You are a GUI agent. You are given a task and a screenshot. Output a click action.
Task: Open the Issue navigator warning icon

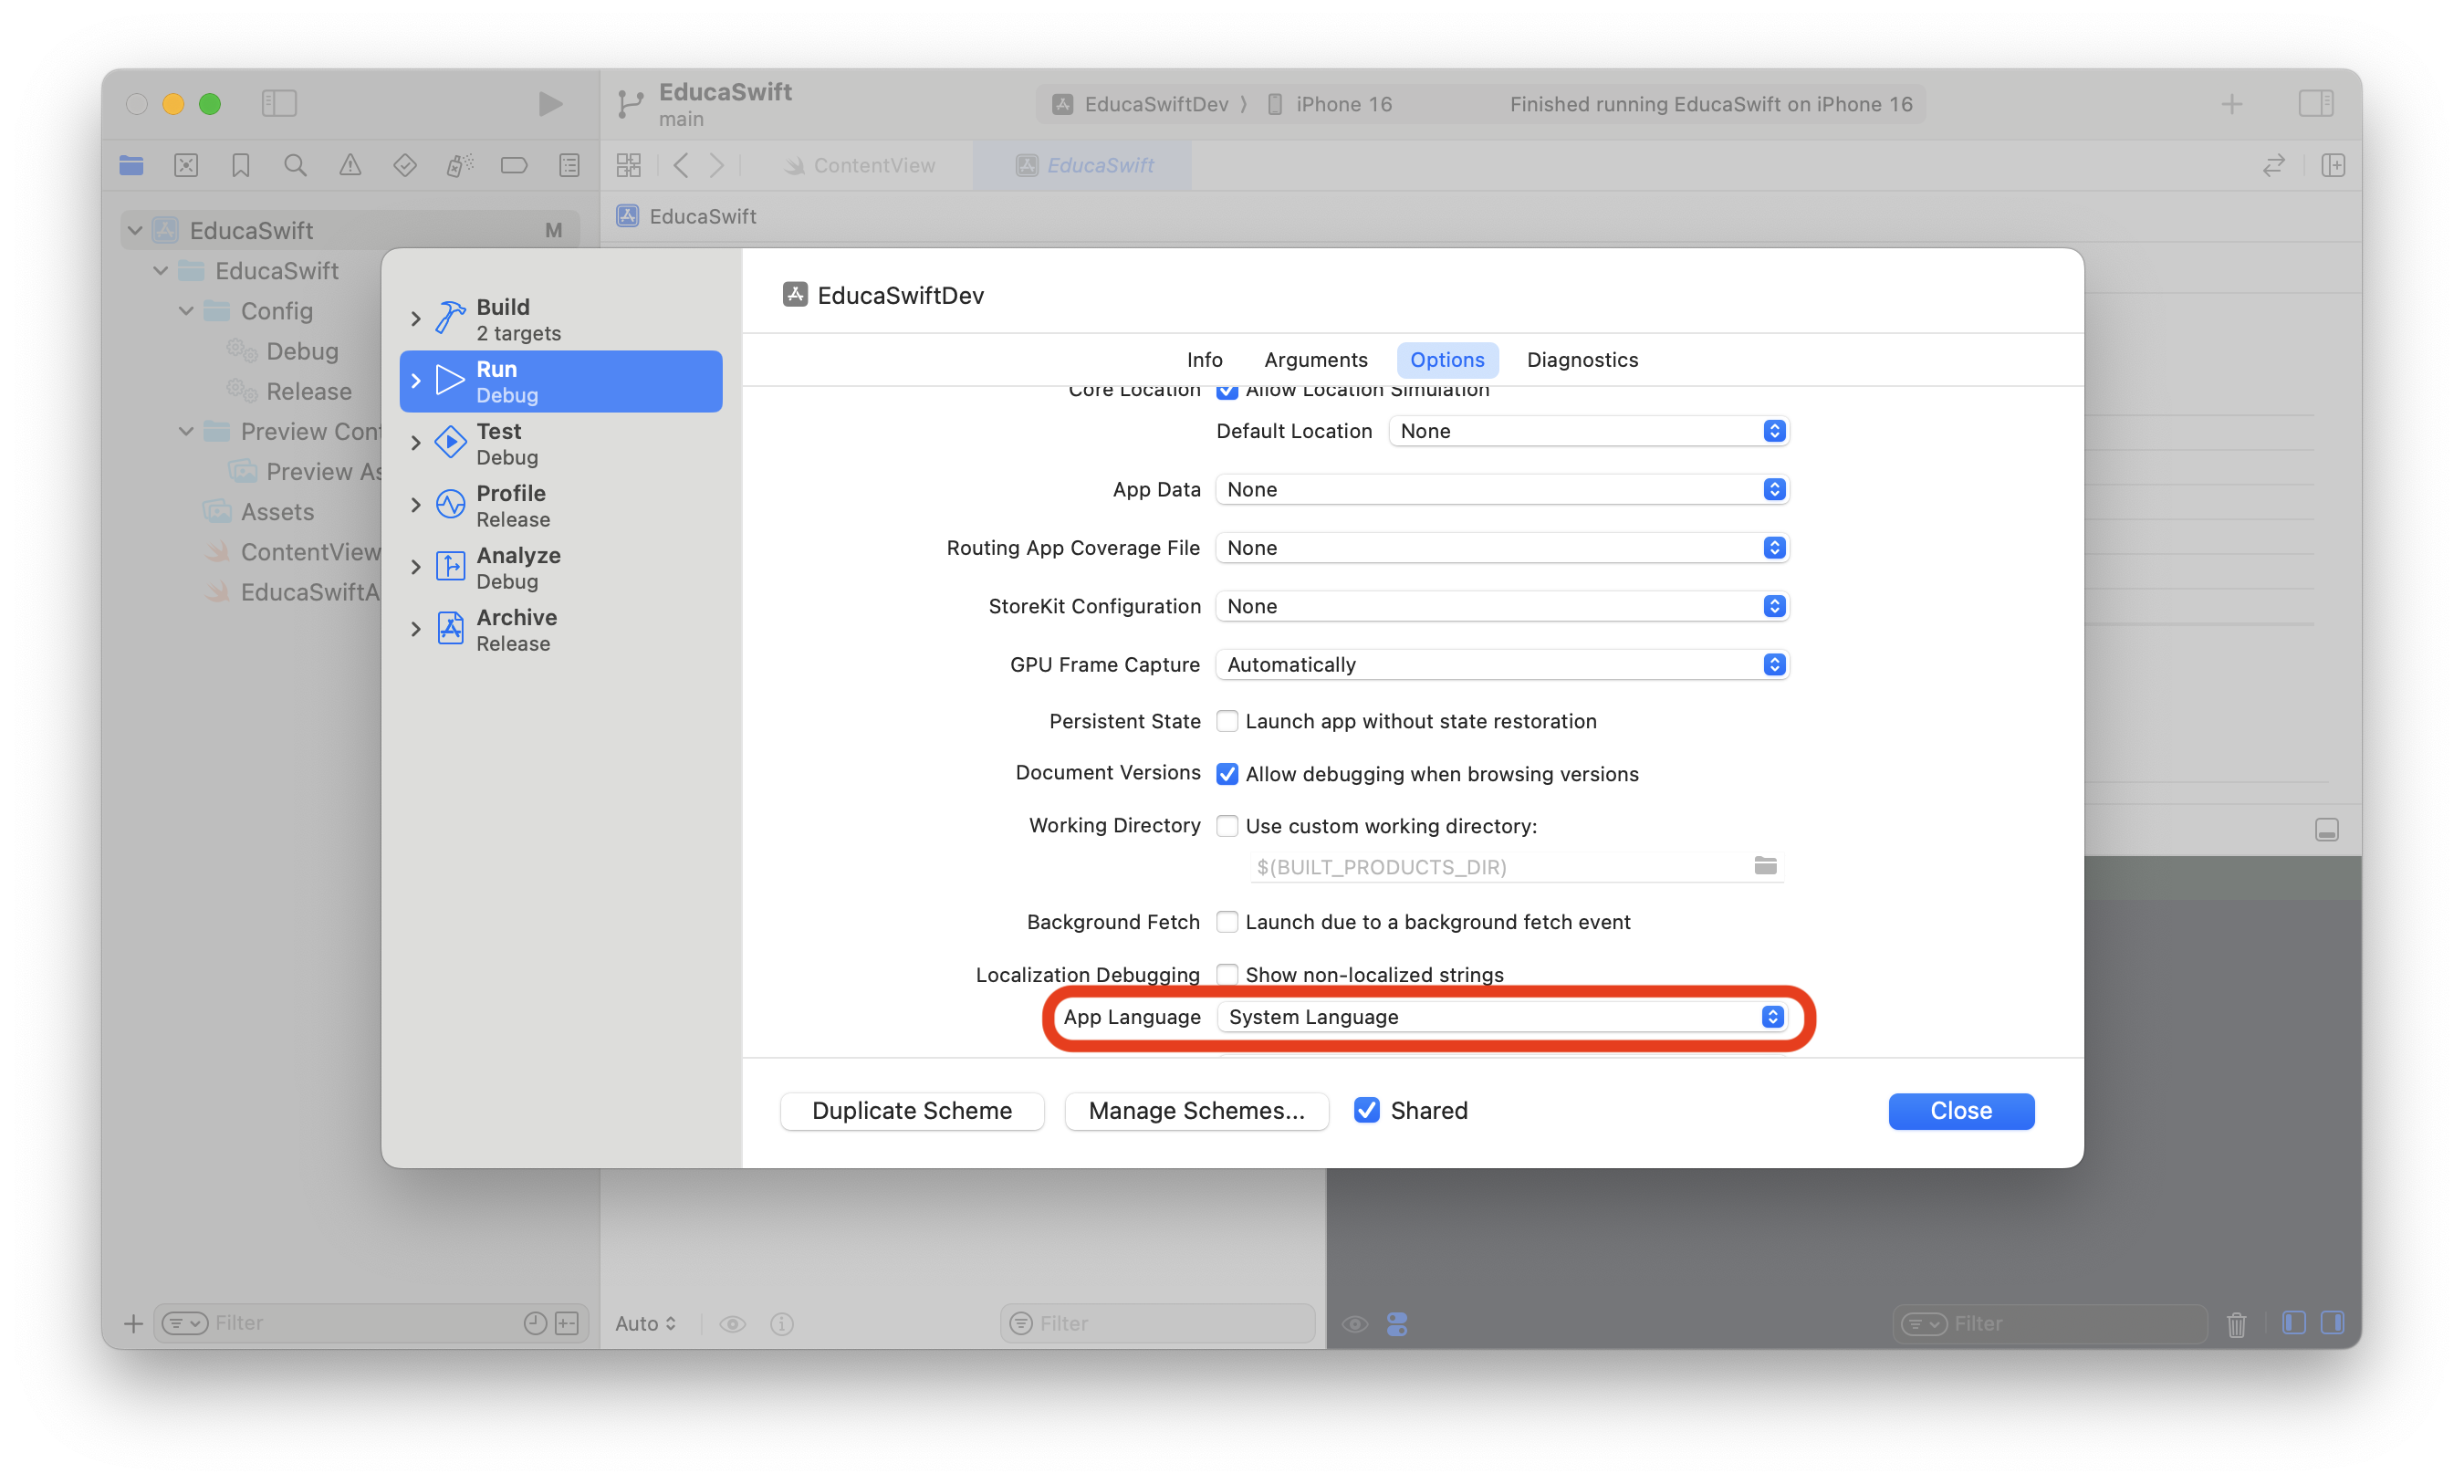tap(350, 165)
